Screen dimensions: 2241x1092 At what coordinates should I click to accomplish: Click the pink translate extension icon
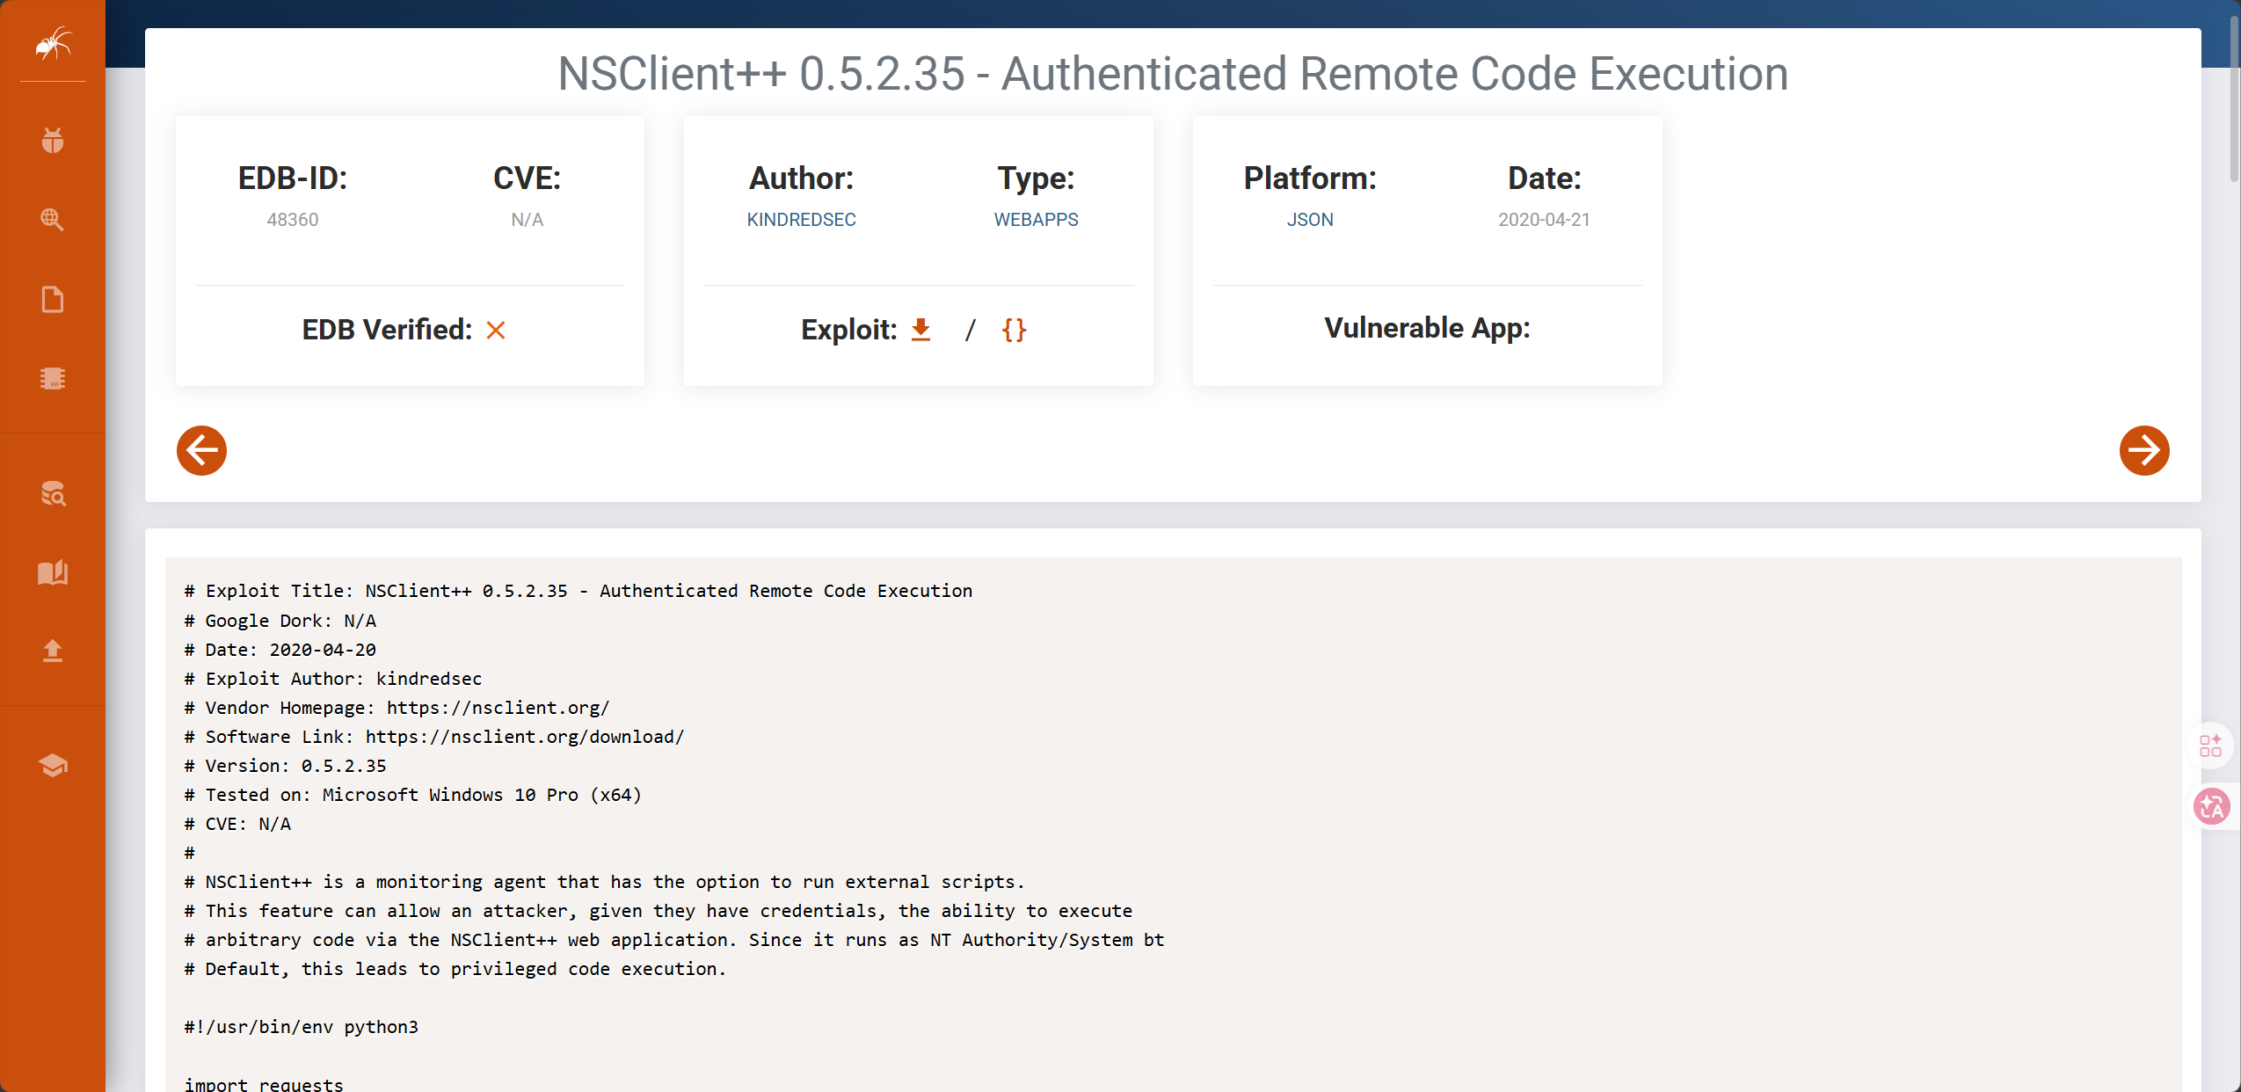(x=2211, y=806)
